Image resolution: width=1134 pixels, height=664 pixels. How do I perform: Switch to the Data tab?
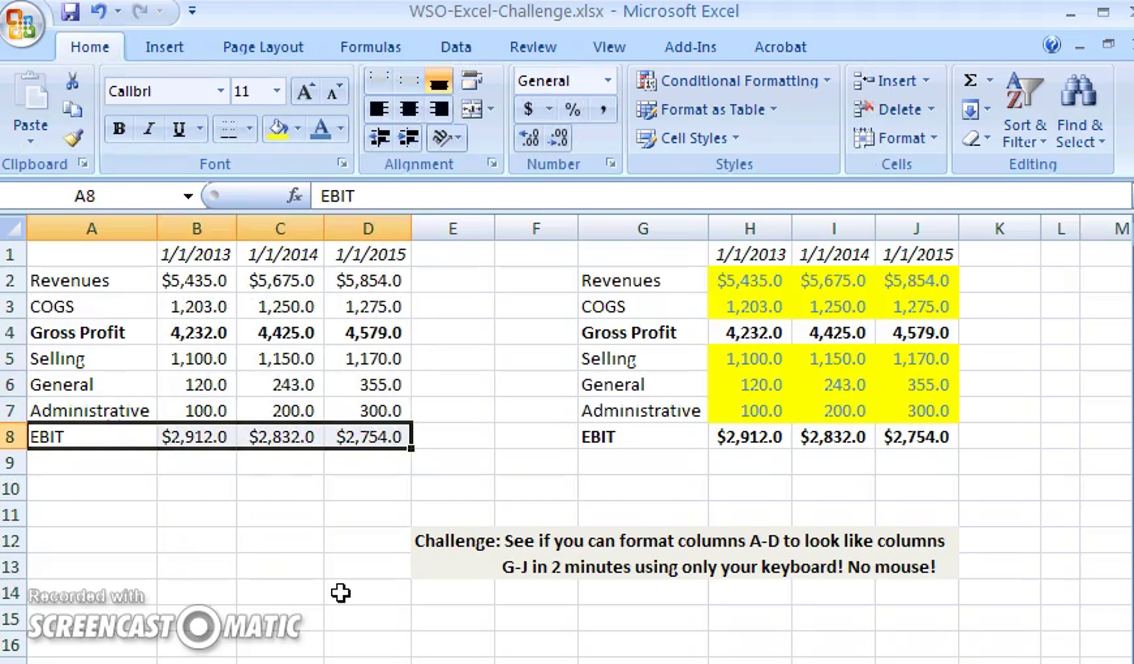click(455, 47)
